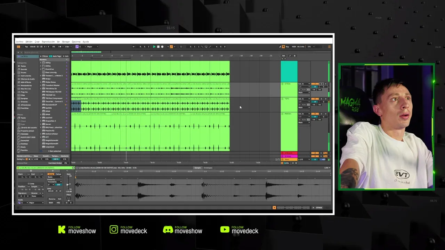Expand the Transient Master row
This screenshot has width=445, height=250.
(x=41, y=85)
